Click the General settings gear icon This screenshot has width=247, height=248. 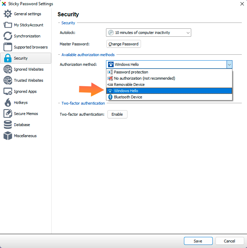(8, 14)
